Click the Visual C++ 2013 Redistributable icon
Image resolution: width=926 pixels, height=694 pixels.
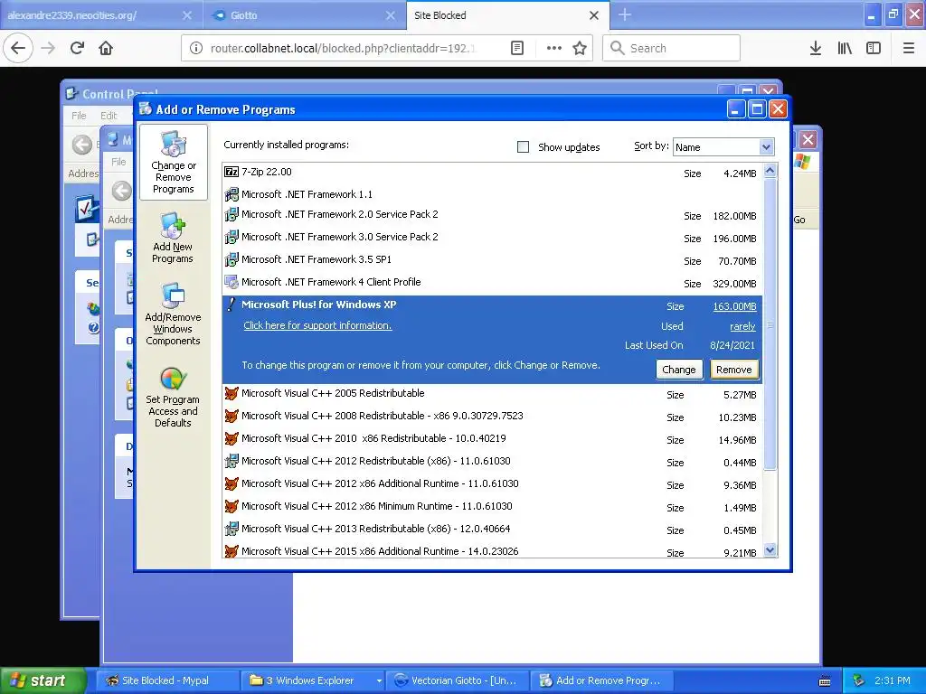coord(231,529)
